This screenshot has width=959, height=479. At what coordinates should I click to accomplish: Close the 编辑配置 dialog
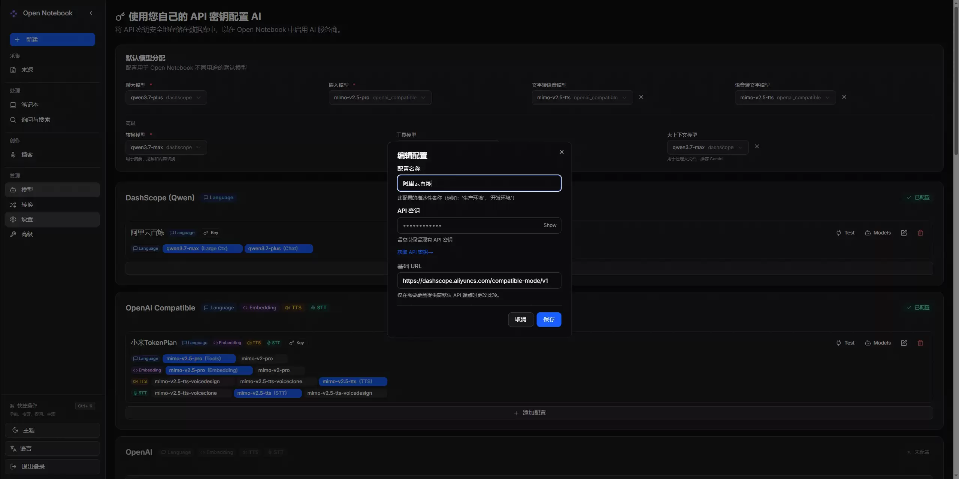(562, 152)
